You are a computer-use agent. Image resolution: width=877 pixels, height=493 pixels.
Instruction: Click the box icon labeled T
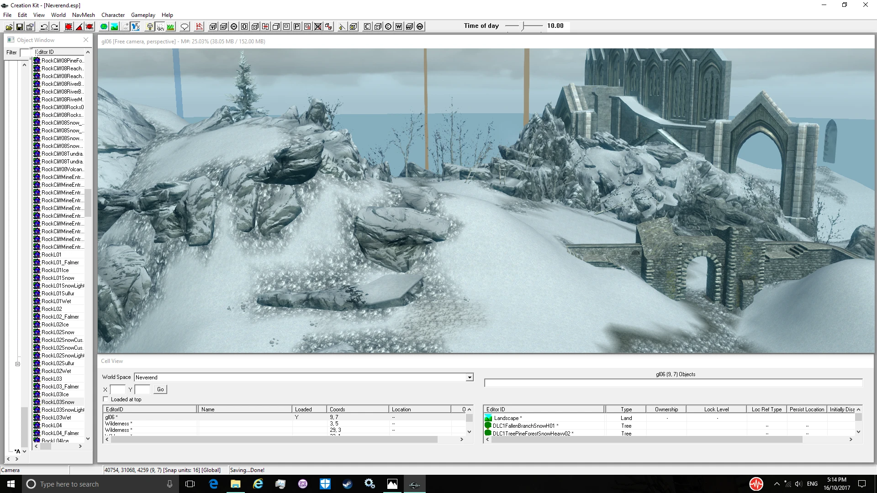pos(213,26)
